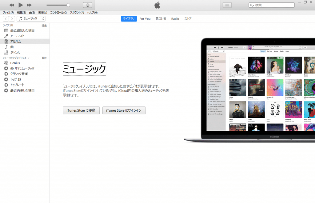The image size is (315, 203).
Task: Switch to the Radio tab
Action: [x=175, y=19]
